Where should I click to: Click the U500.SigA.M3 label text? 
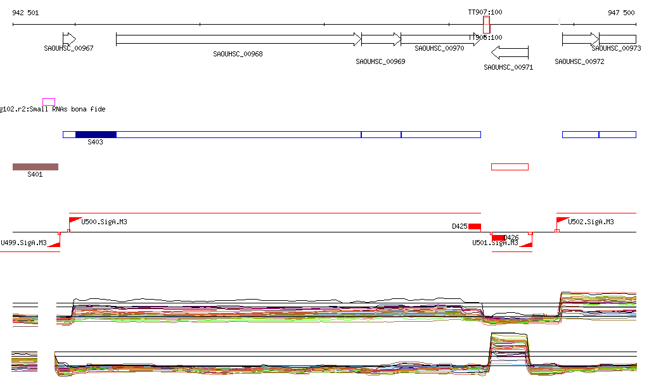(x=105, y=222)
